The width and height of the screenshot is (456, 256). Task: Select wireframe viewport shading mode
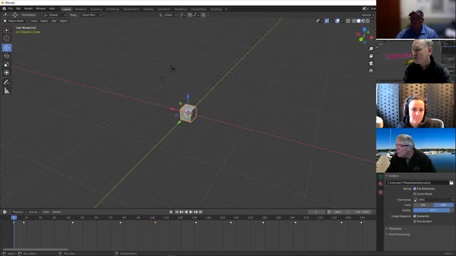pos(354,21)
